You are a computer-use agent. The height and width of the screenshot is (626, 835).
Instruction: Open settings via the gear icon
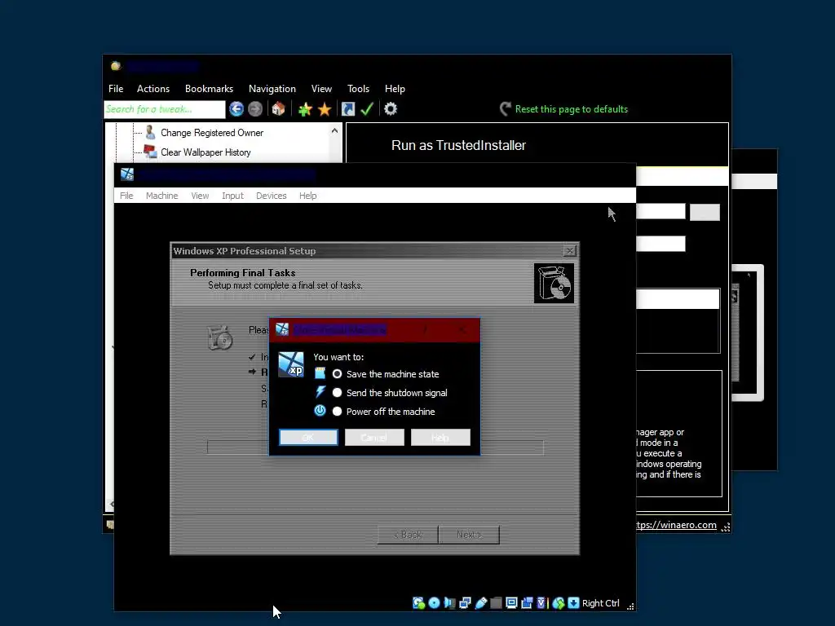(391, 109)
